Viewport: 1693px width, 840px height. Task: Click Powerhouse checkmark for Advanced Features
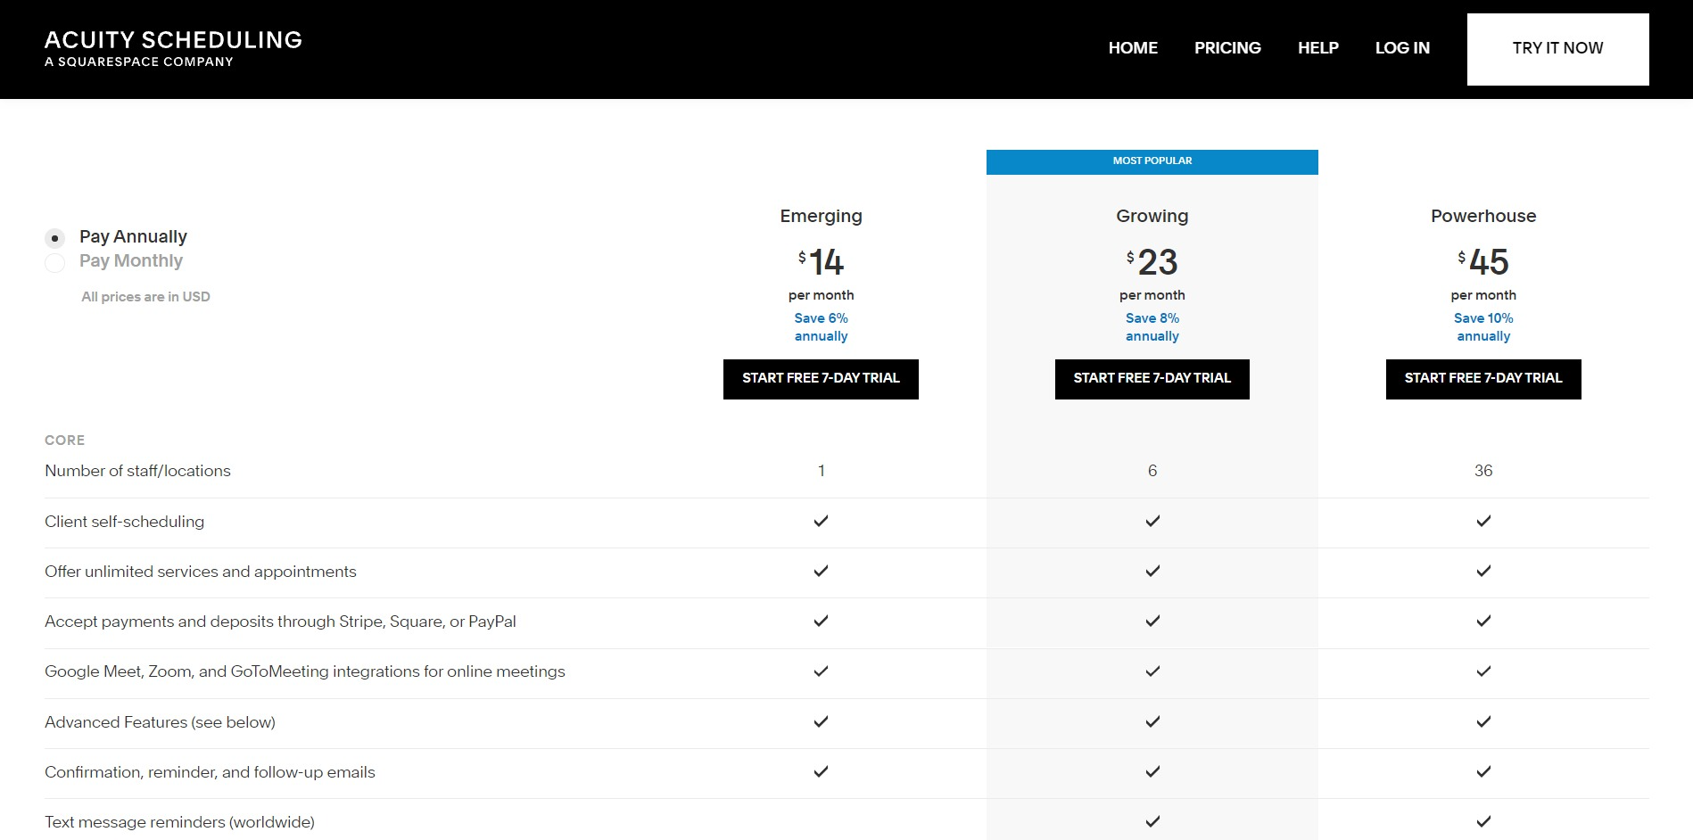click(1483, 721)
